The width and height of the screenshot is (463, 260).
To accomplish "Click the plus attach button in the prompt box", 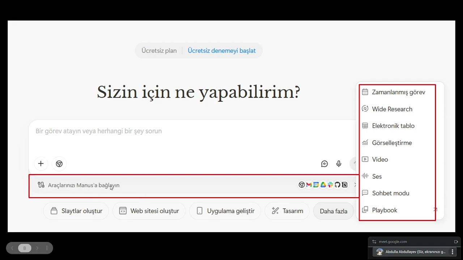I will 41,164.
